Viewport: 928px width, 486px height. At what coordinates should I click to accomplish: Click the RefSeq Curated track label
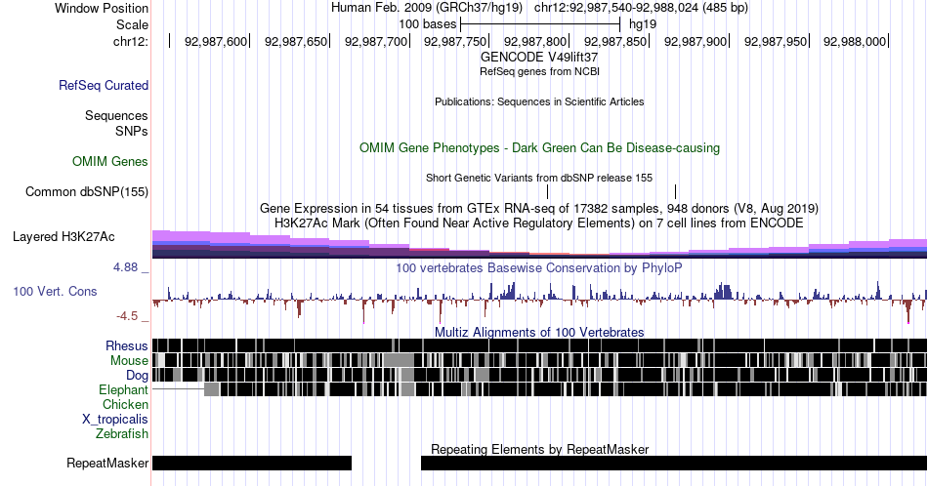click(103, 85)
